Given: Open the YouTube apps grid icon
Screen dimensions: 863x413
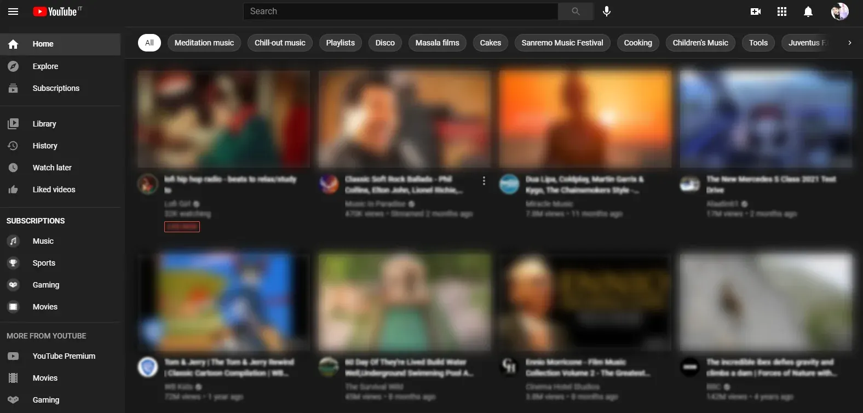Looking at the screenshot, I should click(782, 12).
